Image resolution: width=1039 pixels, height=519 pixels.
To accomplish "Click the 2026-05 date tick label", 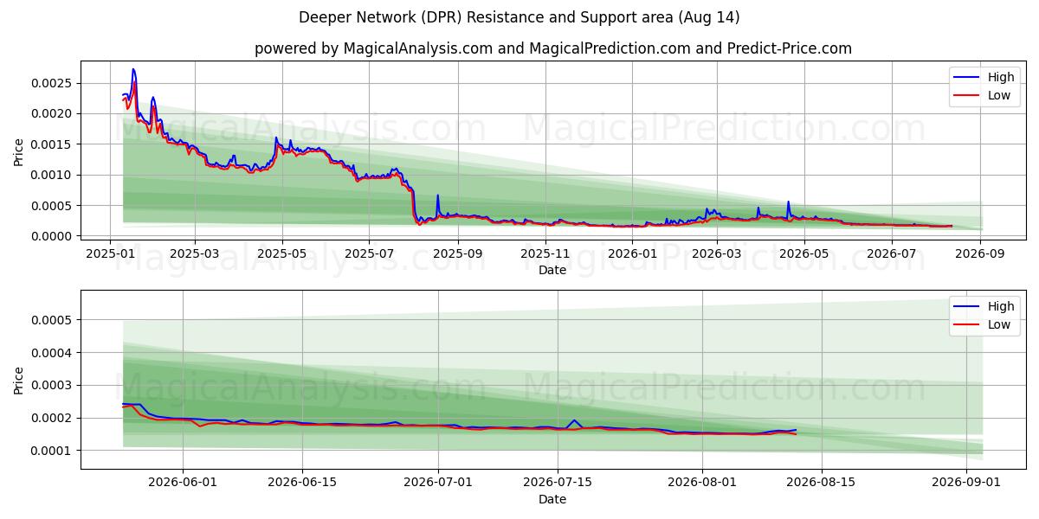I will pos(804,253).
